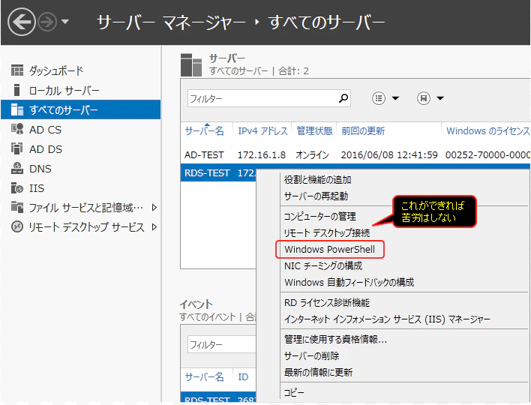The height and width of the screenshot is (405, 531).
Task: Click すべてのサーバー in the title breadcrumb
Action: [x=327, y=22]
